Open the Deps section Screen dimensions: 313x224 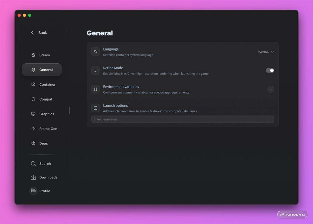tap(42, 143)
